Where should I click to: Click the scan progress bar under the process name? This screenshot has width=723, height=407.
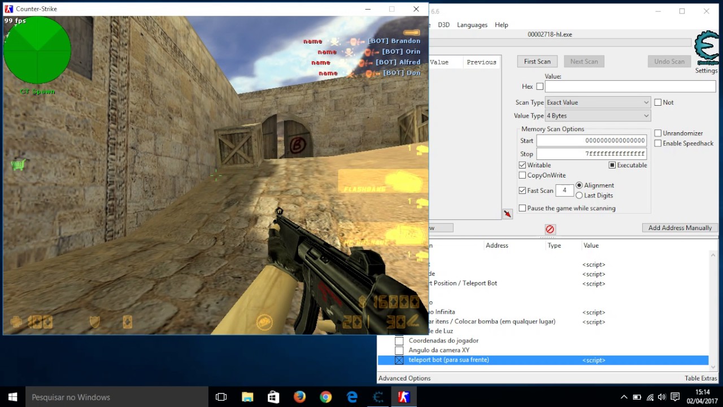[x=560, y=43]
